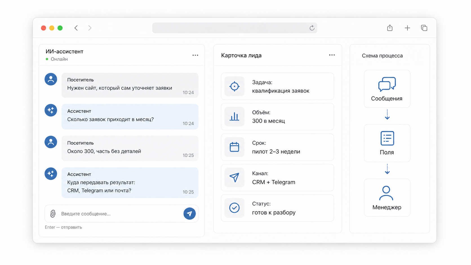Click '300 в месяц' value text
The width and height of the screenshot is (471, 265).
click(268, 121)
